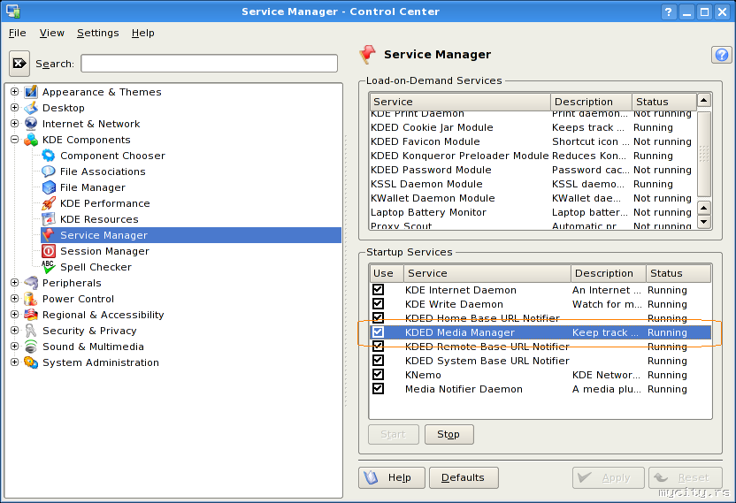The image size is (736, 503).
Task: Toggle KDED Remote Base URL Notifier checkbox
Action: pos(379,347)
